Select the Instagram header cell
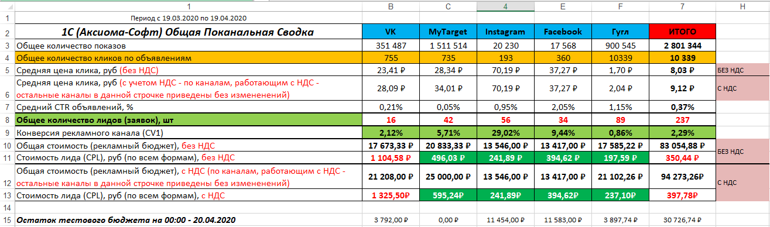This screenshot has height=227, width=770. [x=505, y=32]
